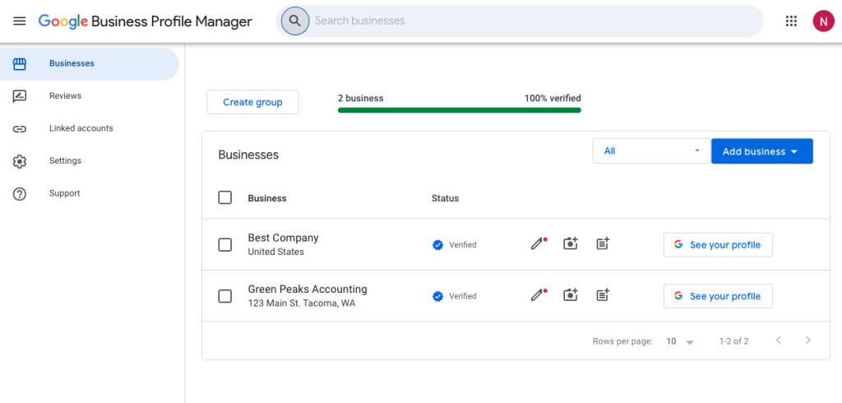Image resolution: width=842 pixels, height=403 pixels.
Task: Add photo for Best Company
Action: point(571,243)
